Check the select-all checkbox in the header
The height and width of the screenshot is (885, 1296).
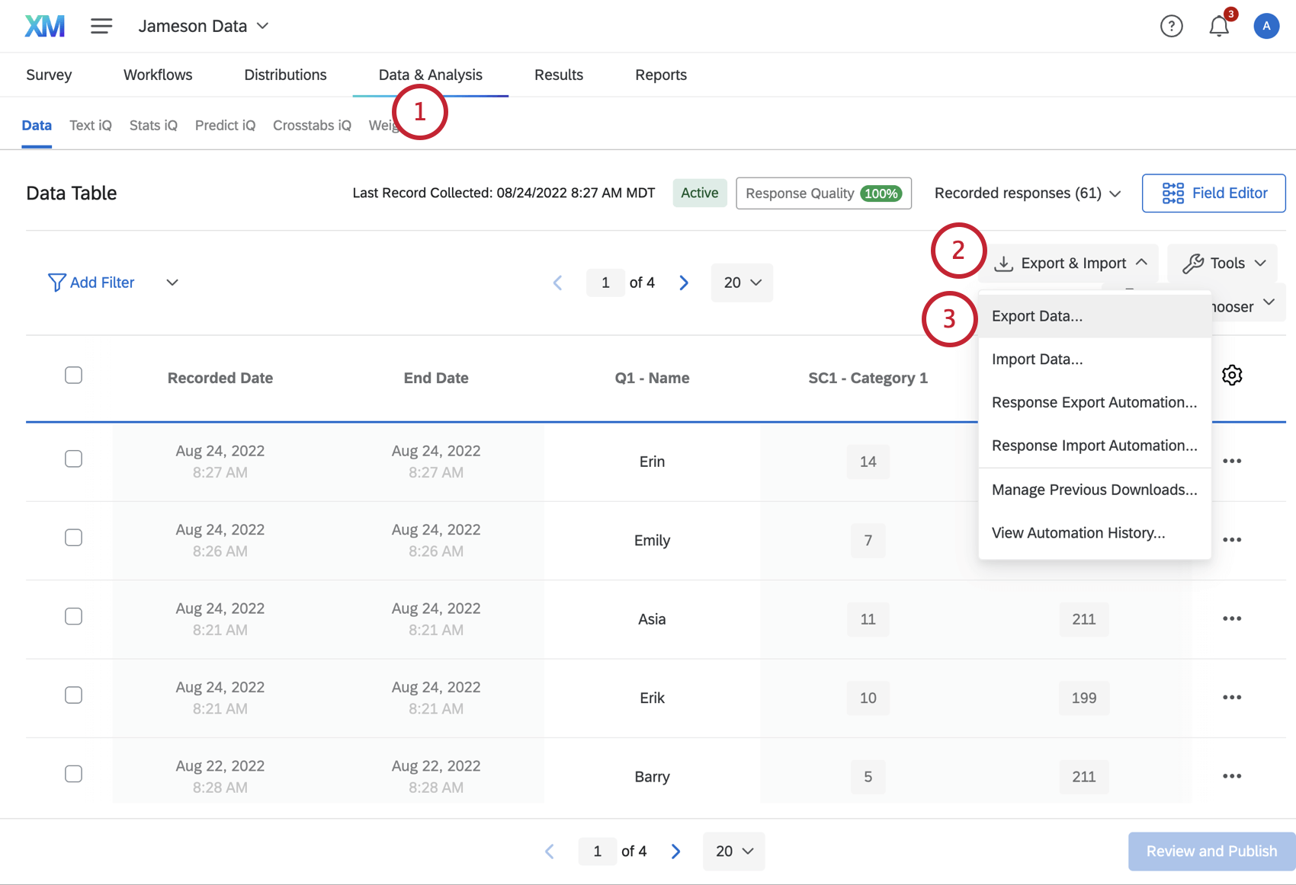[x=73, y=375]
